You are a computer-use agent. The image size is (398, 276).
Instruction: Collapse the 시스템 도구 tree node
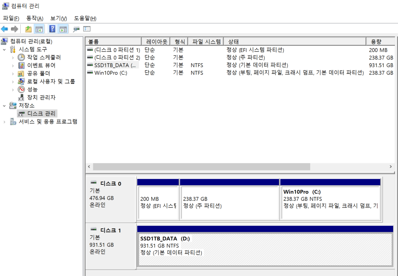4,50
